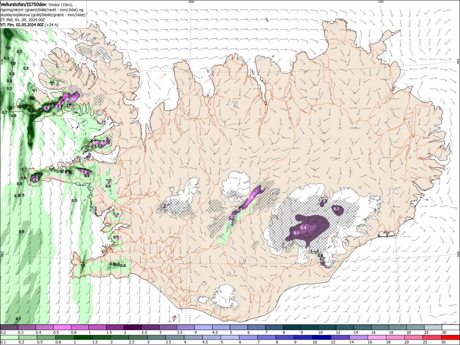Click the '3.5' label under the lower legend row

[x=169, y=342]
